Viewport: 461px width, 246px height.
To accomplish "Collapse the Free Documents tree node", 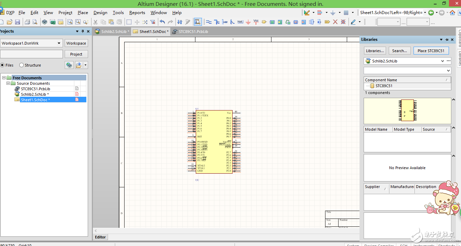I will coord(4,78).
